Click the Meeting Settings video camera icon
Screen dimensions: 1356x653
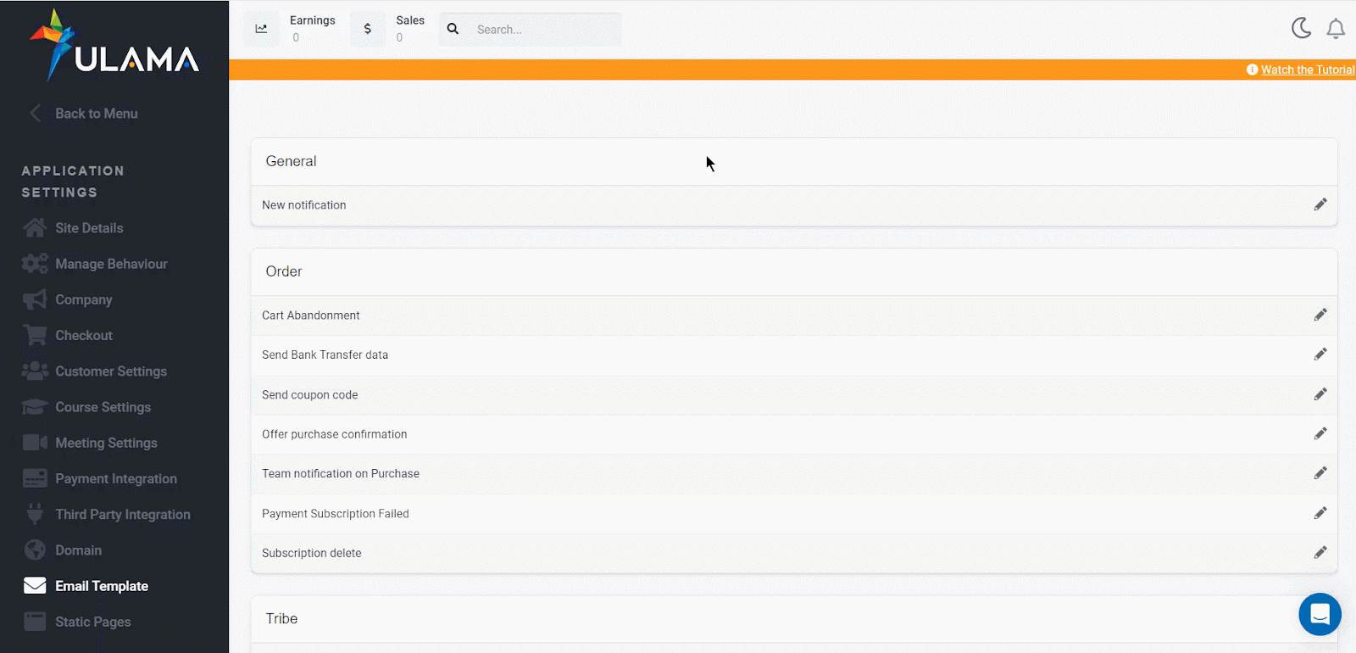coord(35,443)
